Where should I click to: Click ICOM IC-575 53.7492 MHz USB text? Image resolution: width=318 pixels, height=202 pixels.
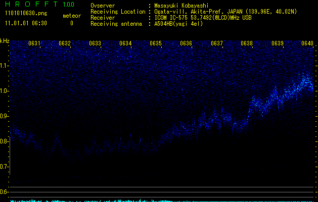tap(203, 18)
